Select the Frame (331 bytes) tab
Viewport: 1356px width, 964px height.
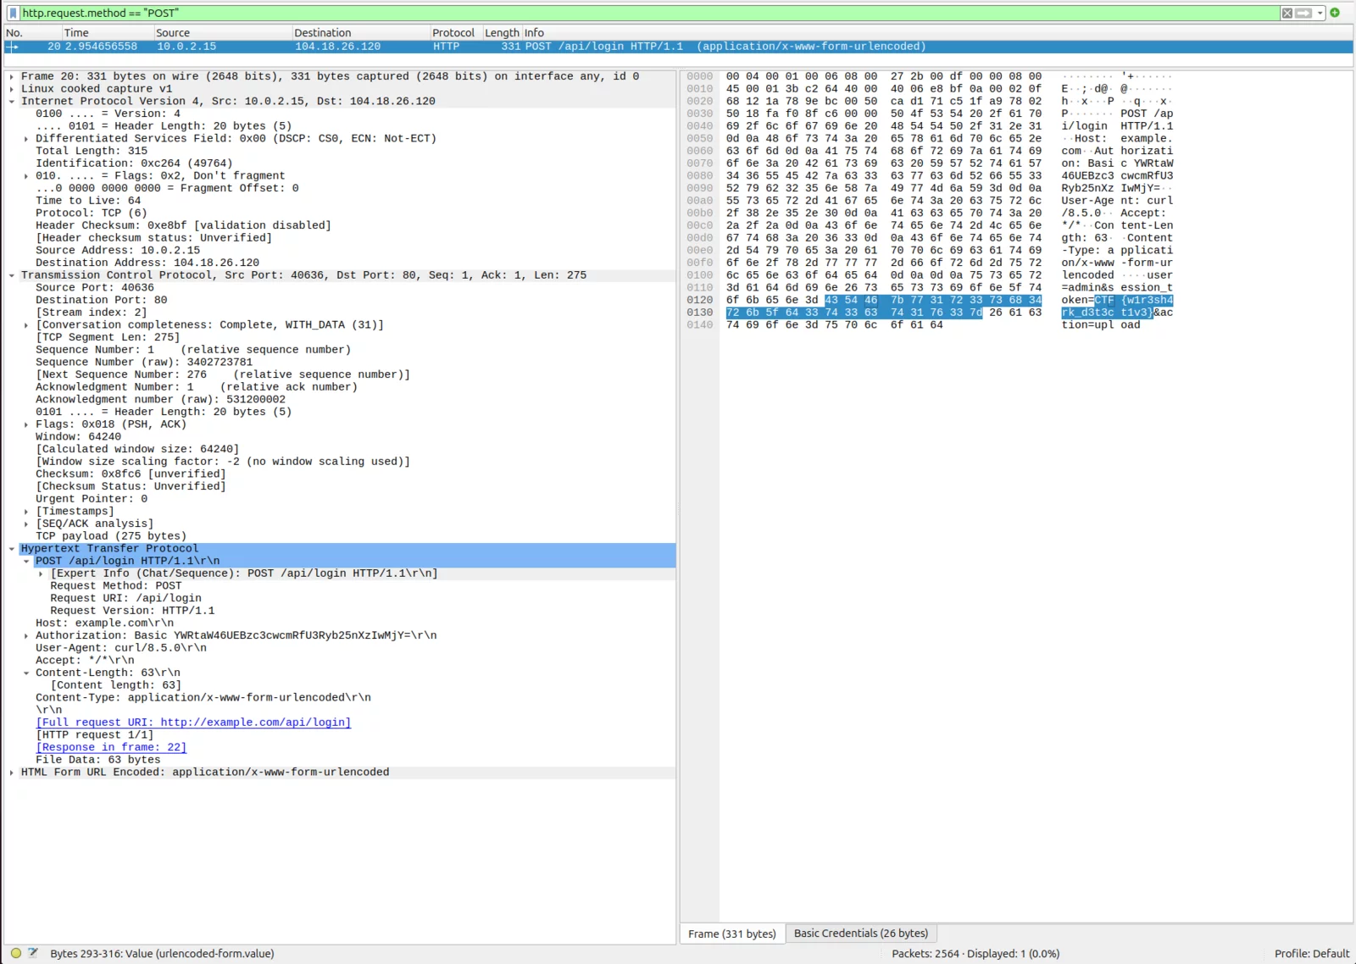click(x=731, y=934)
